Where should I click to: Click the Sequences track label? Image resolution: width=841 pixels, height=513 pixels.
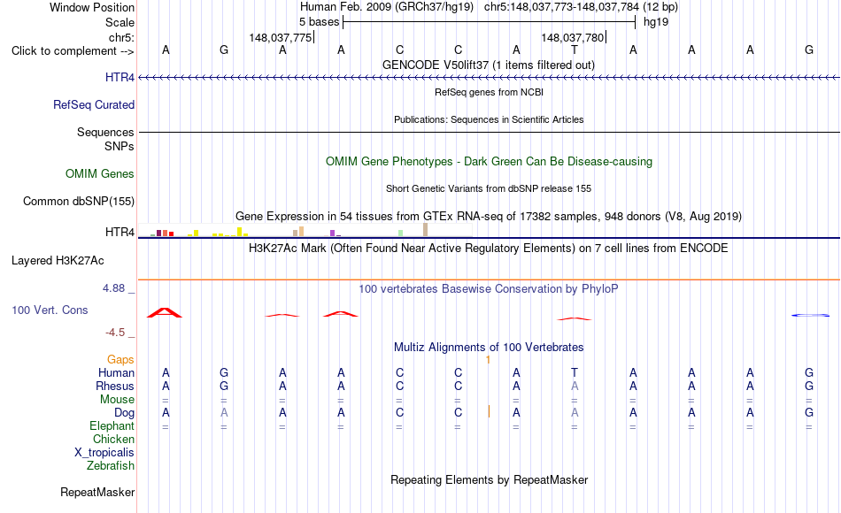[x=105, y=132]
